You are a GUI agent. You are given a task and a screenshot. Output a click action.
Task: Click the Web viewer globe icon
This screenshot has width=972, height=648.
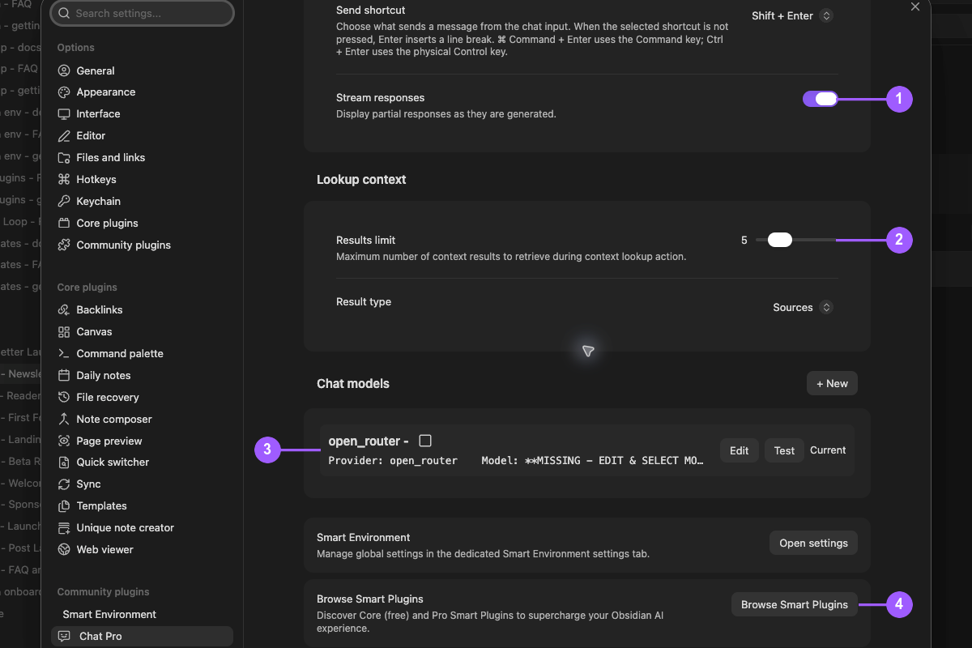pos(64,549)
